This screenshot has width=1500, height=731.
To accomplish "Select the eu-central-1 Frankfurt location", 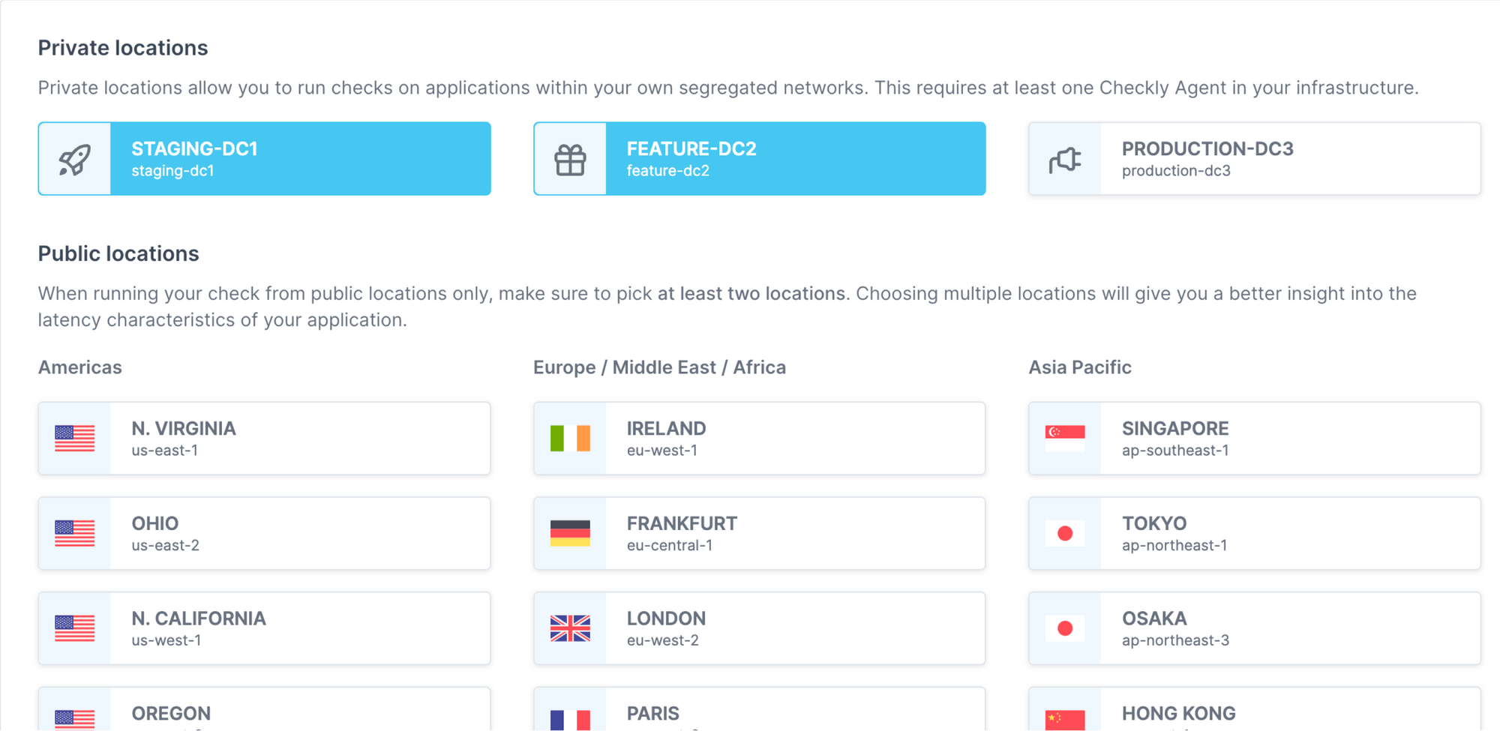I will [795, 533].
